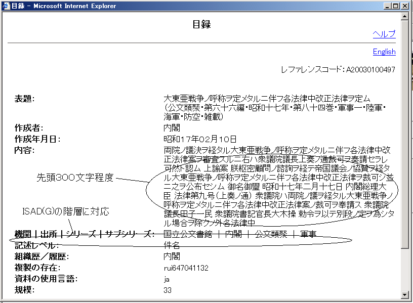Image resolution: width=413 pixels, height=303 pixels.
Task: Click the reference code A20030100497
Action: (x=370, y=69)
